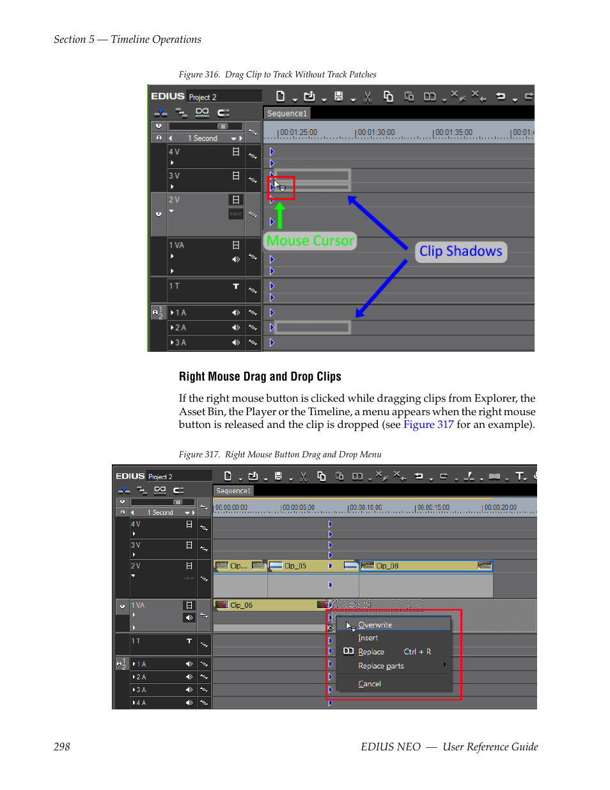Click the Redo icon in lower toolbar
610x790 pixels.
tap(444, 476)
